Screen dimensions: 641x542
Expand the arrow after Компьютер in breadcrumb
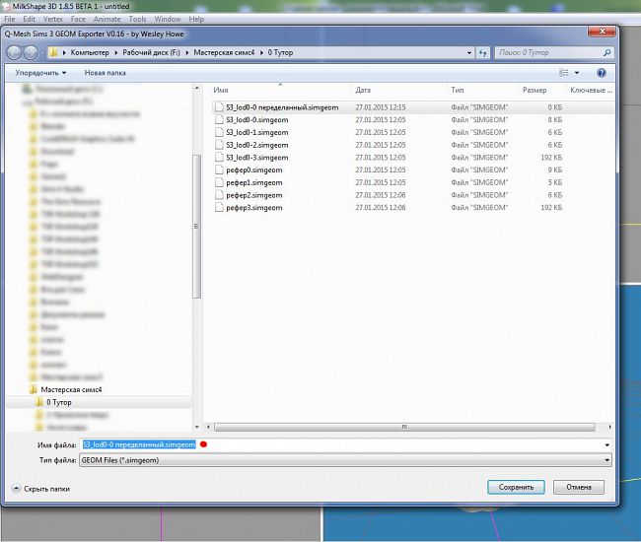pos(116,52)
